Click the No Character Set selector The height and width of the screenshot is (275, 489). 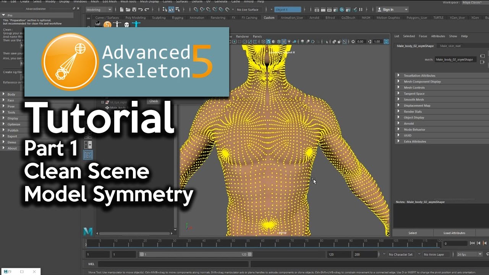[x=400, y=254]
